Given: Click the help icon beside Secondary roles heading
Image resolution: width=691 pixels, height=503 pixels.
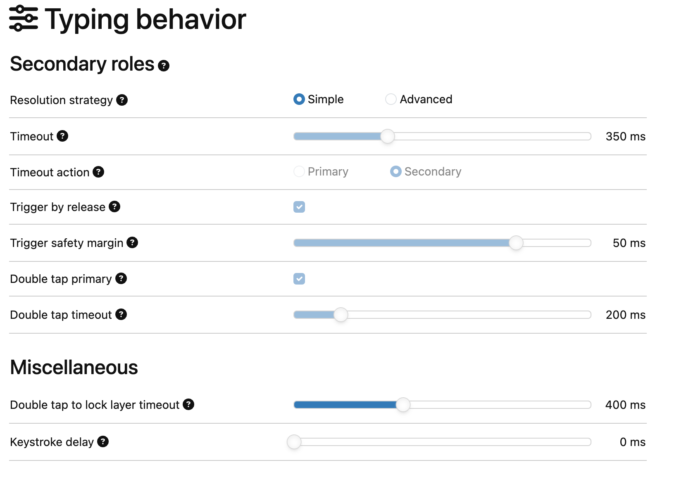Looking at the screenshot, I should point(164,66).
